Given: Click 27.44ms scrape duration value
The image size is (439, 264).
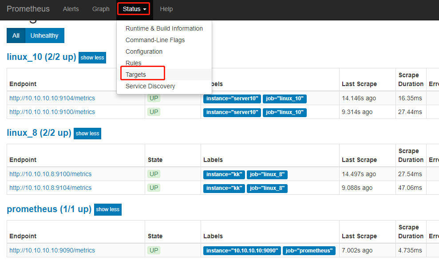Looking at the screenshot, I should (410, 112).
